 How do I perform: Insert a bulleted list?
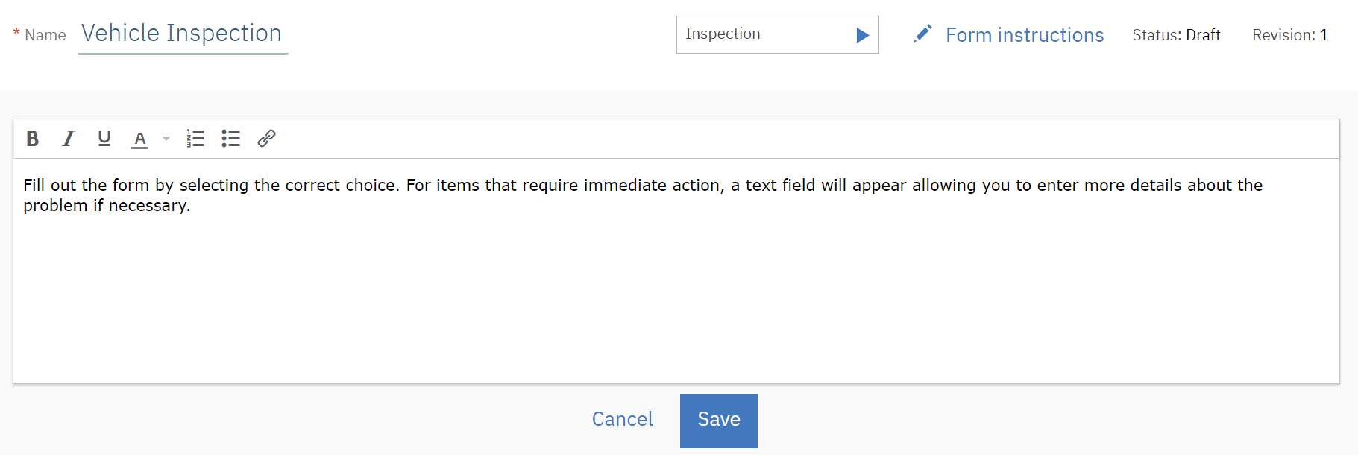230,138
